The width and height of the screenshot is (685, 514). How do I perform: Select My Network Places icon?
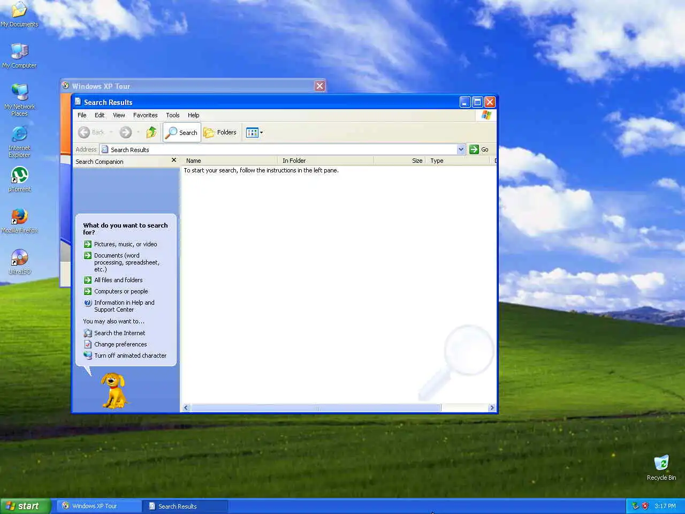[x=19, y=100]
